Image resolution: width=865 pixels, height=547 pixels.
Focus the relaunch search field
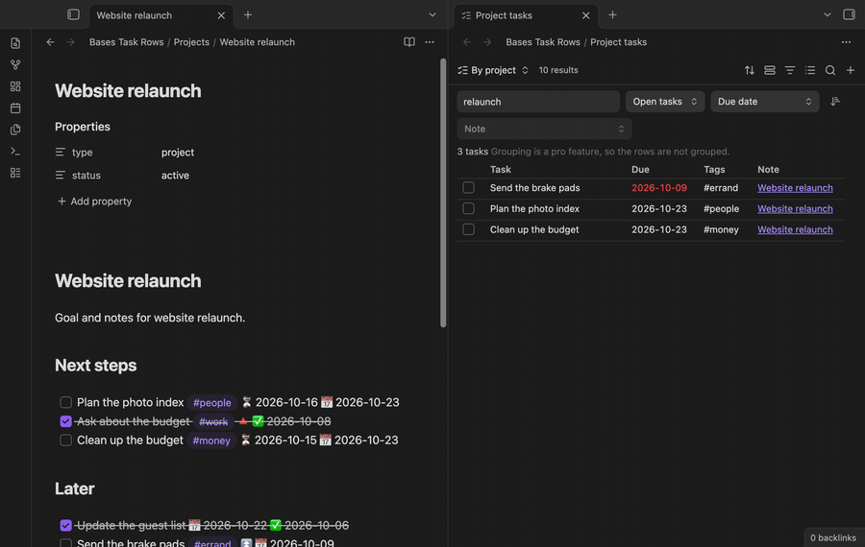coord(538,102)
